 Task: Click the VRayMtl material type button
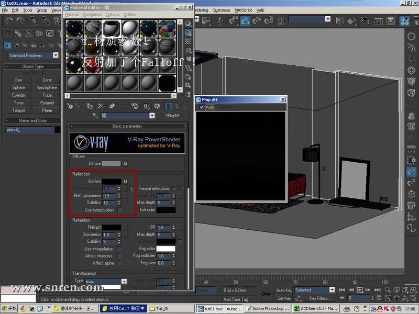coord(172,116)
